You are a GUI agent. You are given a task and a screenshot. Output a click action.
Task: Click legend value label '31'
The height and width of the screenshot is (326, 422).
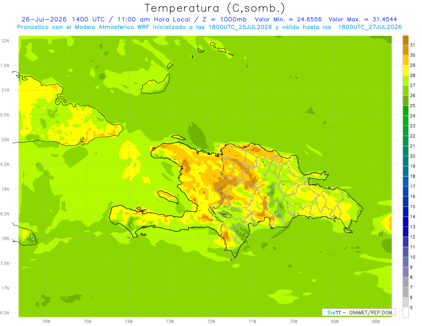[x=413, y=45]
